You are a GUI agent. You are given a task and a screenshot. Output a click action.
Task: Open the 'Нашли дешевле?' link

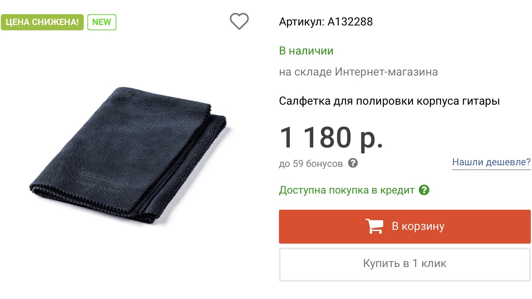pyautogui.click(x=491, y=162)
